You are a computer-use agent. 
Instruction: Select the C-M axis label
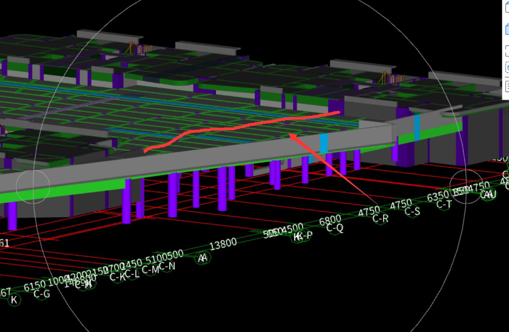click(151, 270)
